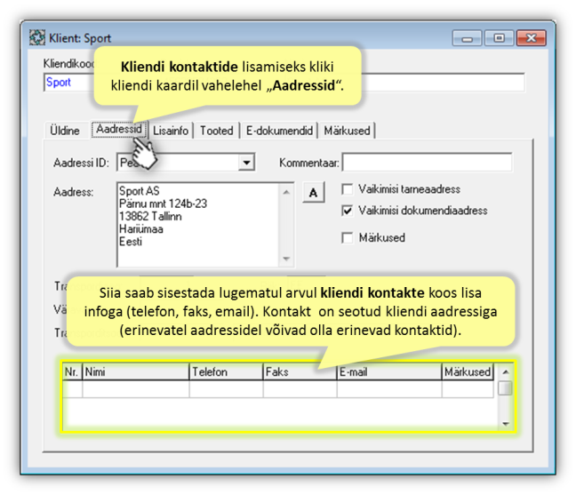The height and width of the screenshot is (495, 576).
Task: Click down arrow of contacts table scrollbar
Action: (x=506, y=424)
